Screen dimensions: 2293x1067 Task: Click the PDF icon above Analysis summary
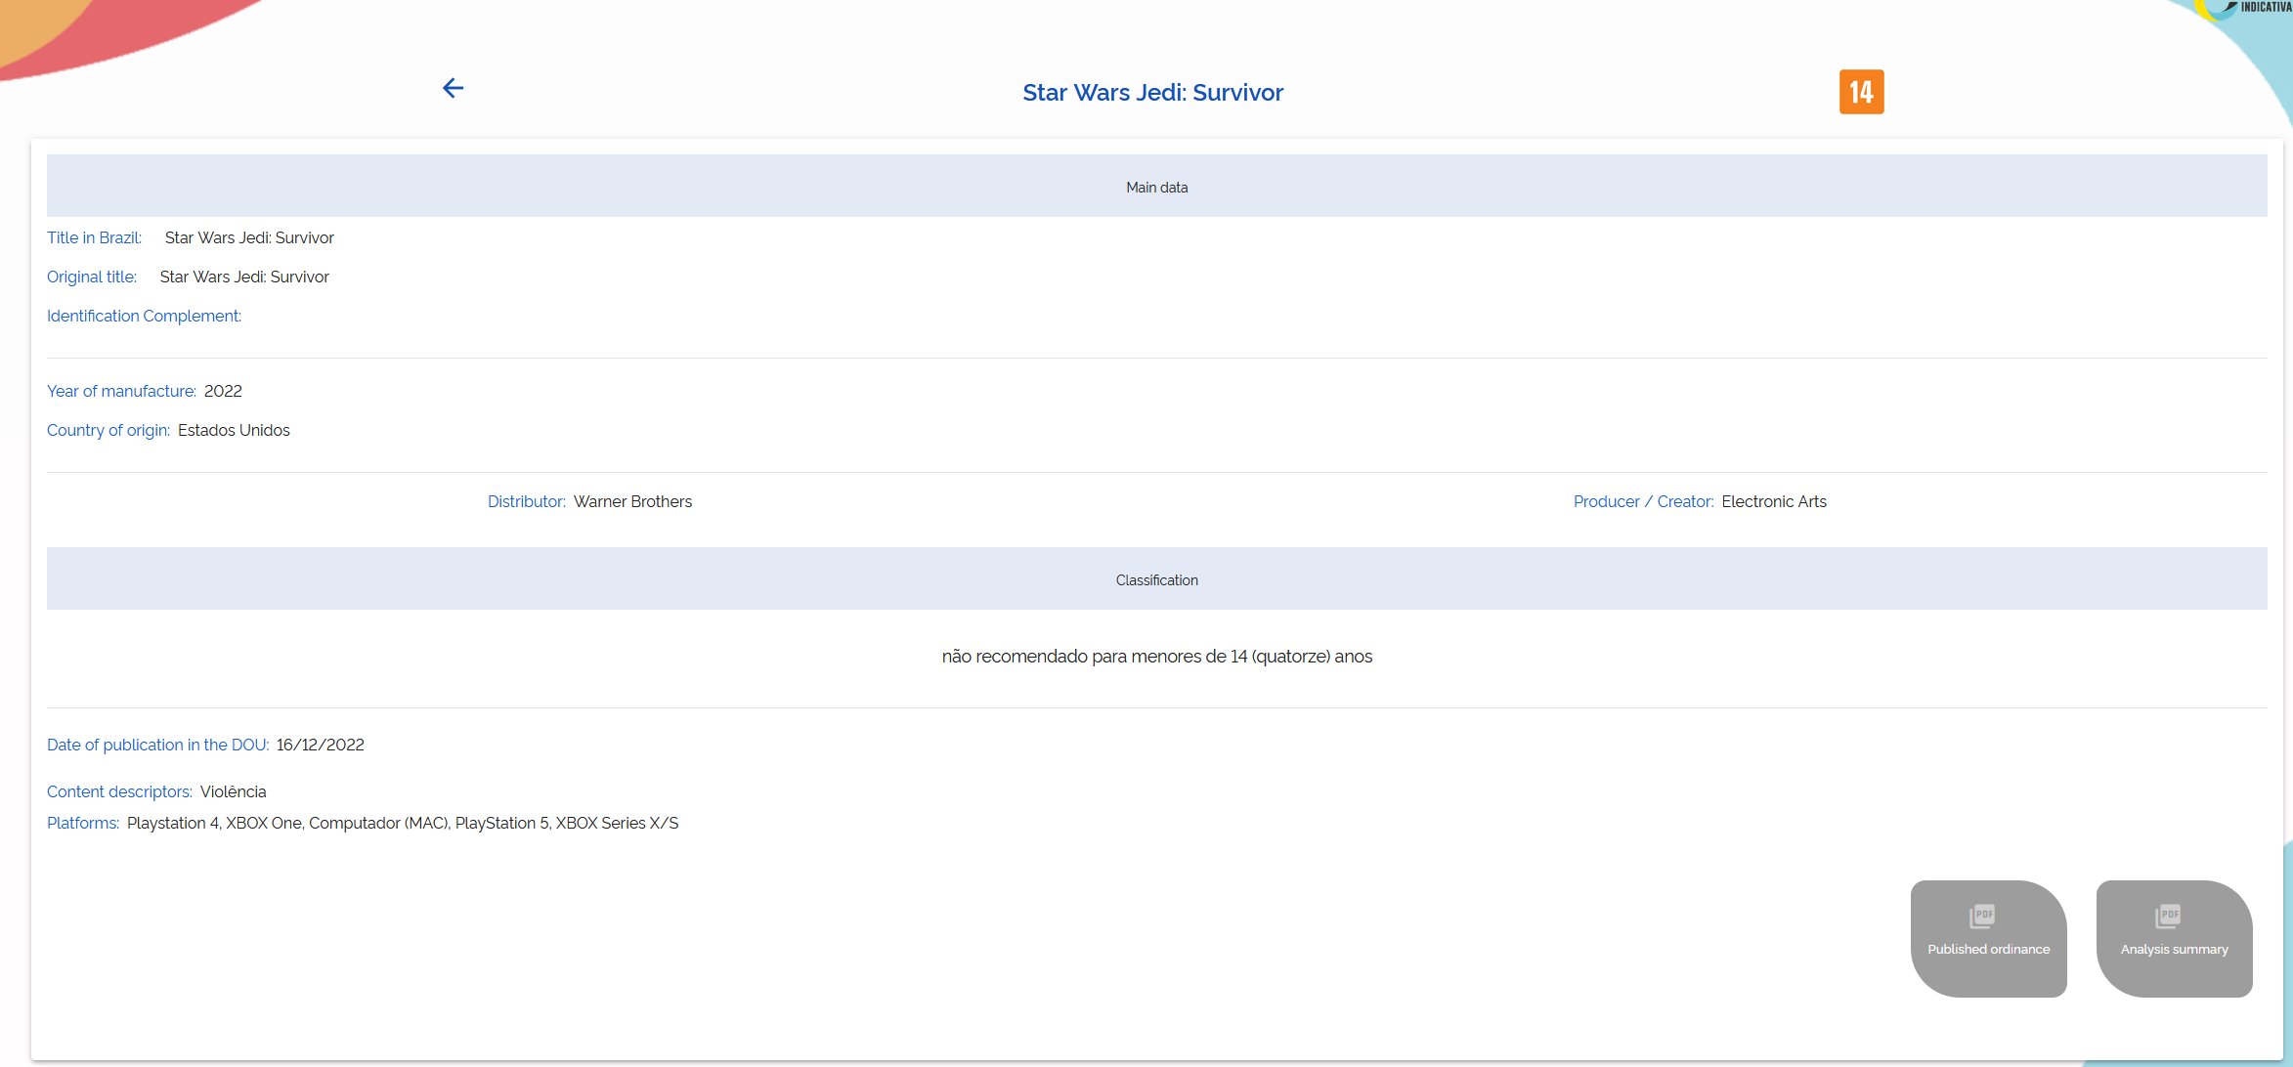click(x=2168, y=916)
